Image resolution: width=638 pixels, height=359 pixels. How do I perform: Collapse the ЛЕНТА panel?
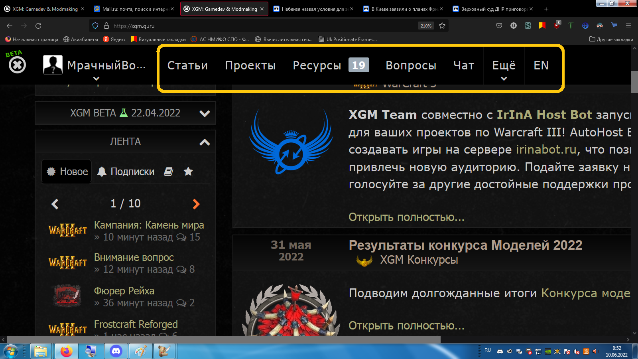(205, 142)
